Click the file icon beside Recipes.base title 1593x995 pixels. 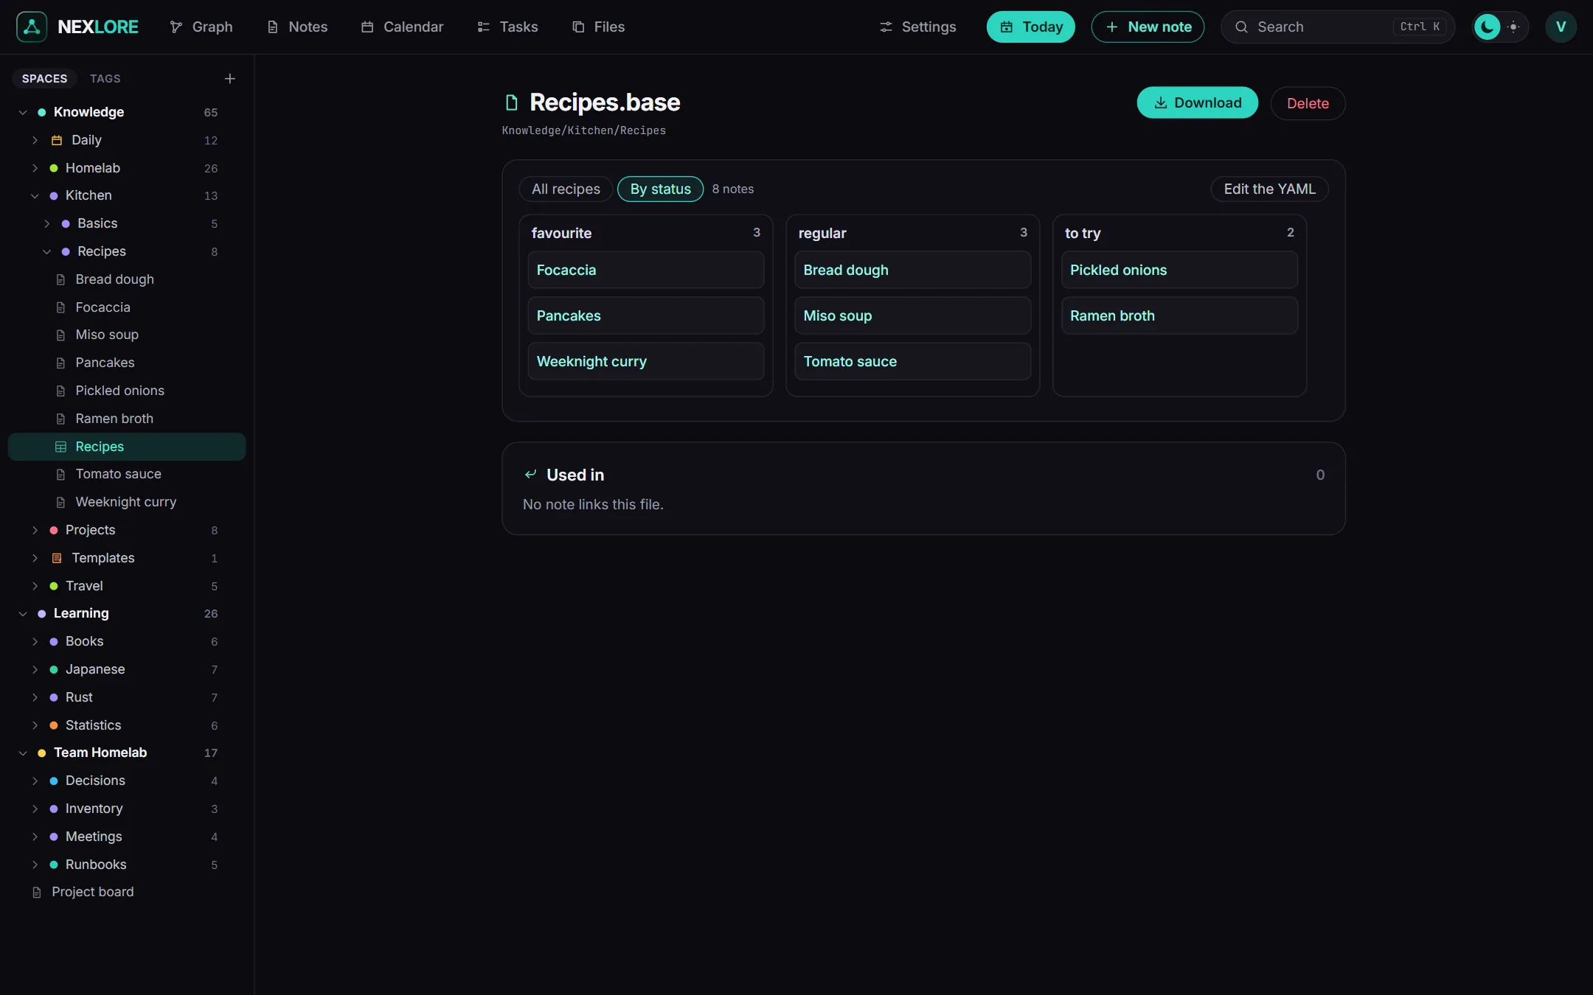(x=511, y=102)
